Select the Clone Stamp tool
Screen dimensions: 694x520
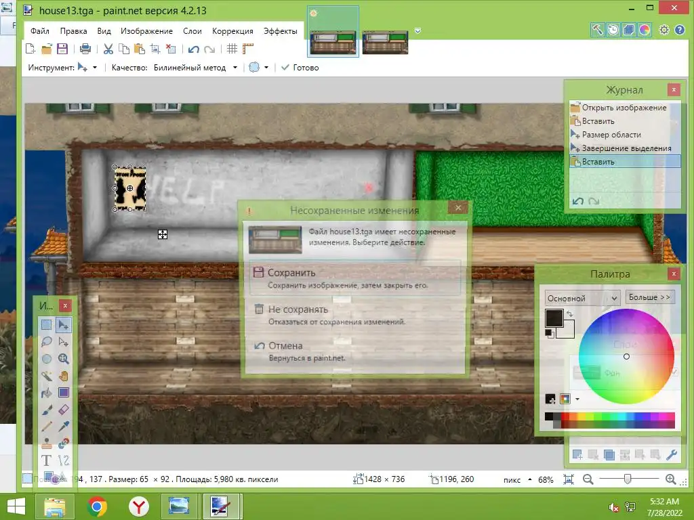[47, 443]
